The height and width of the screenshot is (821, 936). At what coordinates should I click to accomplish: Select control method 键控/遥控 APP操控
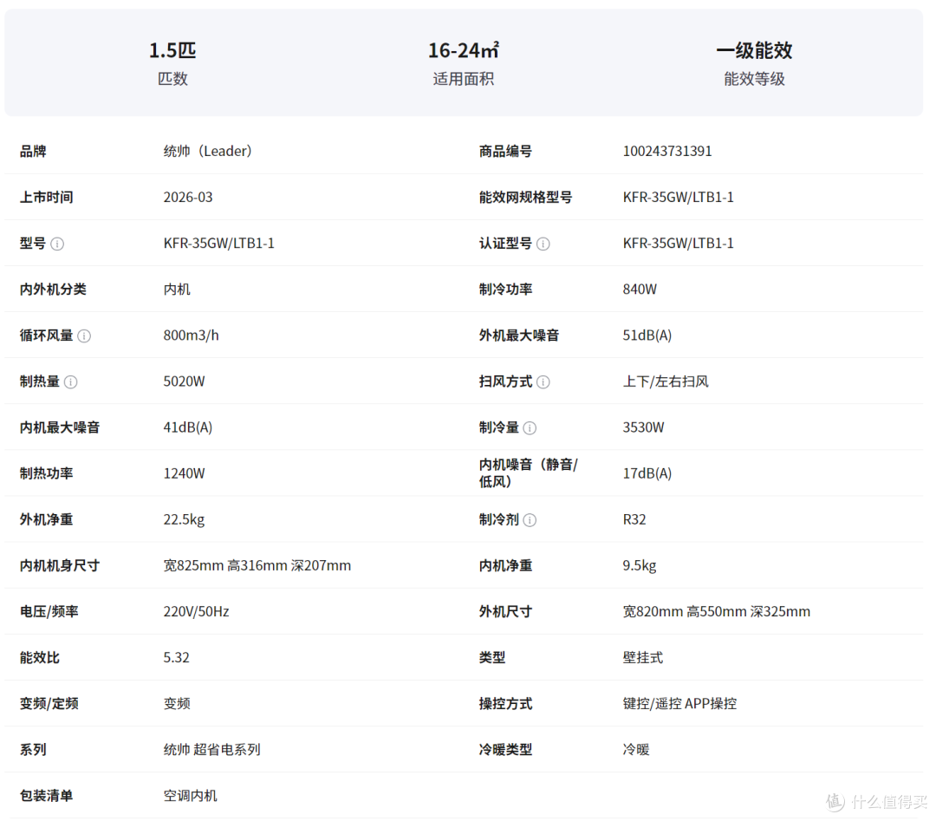pyautogui.click(x=679, y=703)
